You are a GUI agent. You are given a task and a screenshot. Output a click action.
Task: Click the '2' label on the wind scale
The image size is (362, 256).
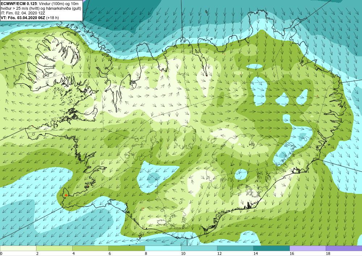click(x=37, y=254)
